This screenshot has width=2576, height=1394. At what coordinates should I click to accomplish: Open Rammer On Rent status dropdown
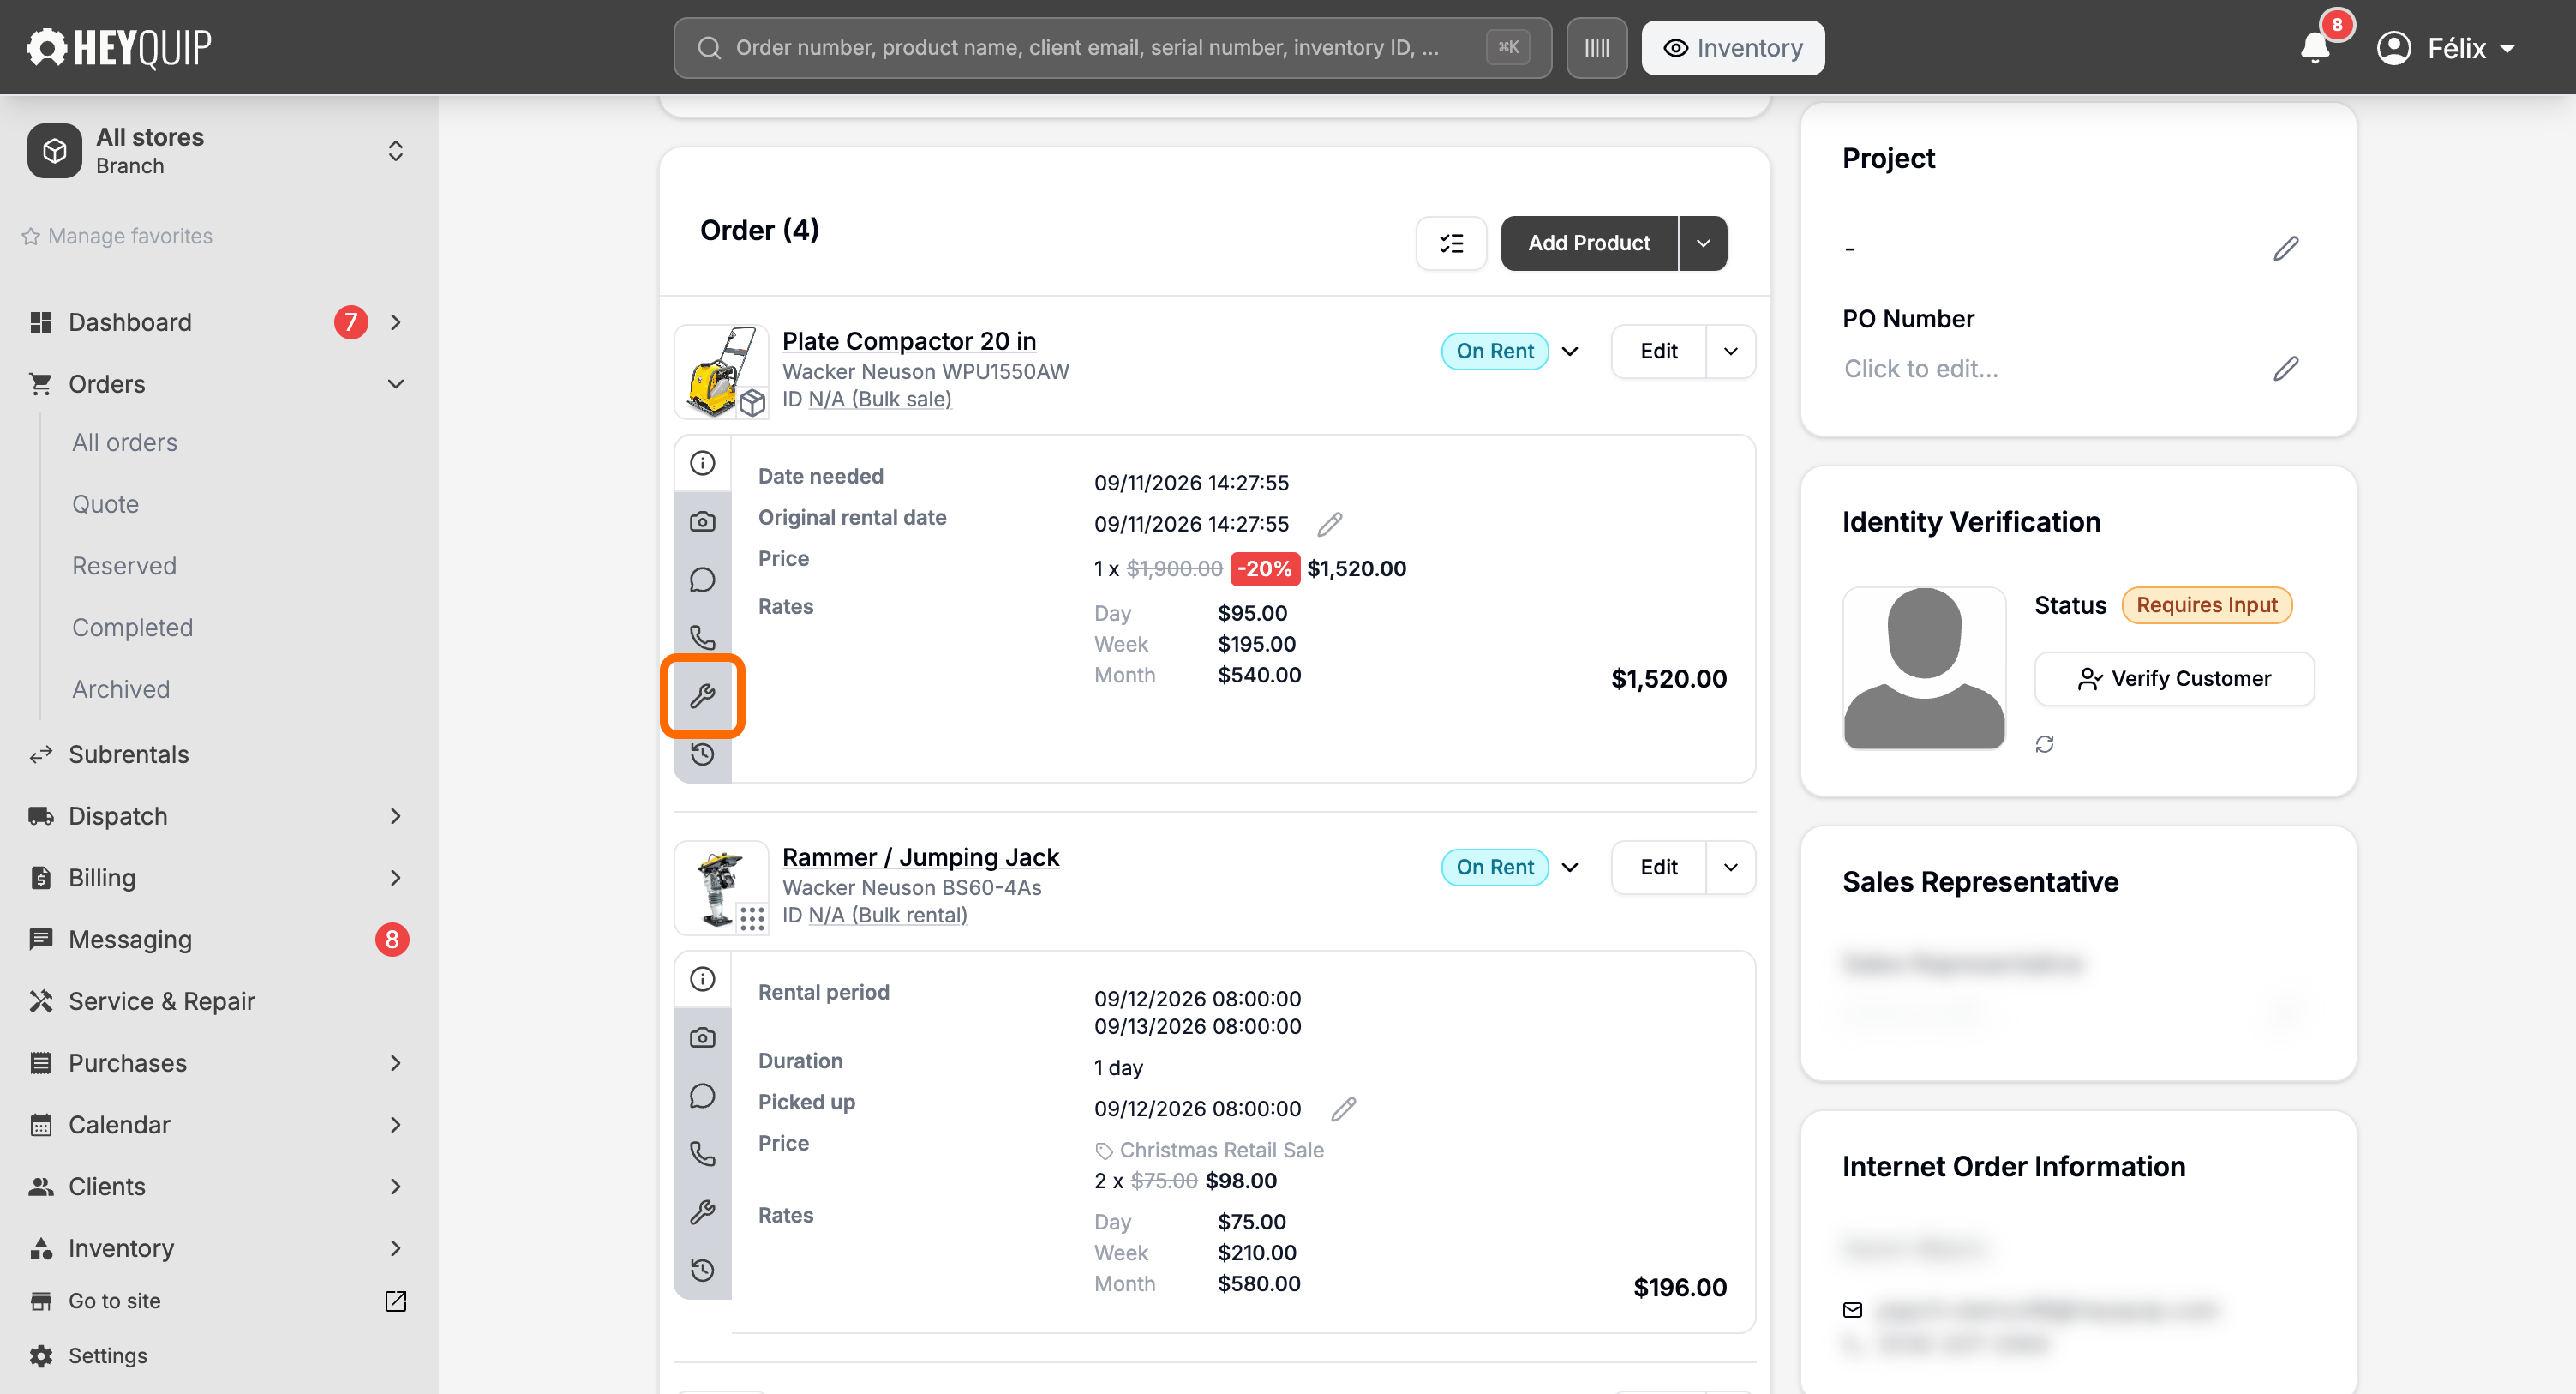click(x=1570, y=868)
